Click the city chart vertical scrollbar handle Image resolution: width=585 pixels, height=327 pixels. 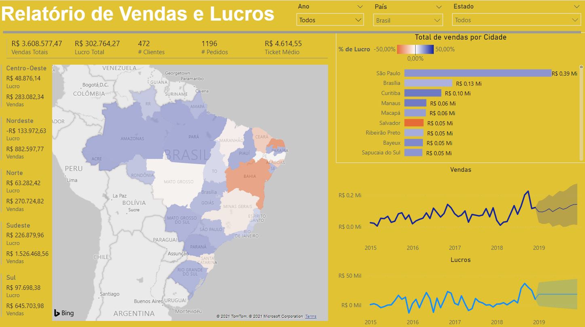(x=581, y=67)
